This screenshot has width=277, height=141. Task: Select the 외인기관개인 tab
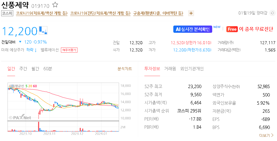[x=192, y=69]
